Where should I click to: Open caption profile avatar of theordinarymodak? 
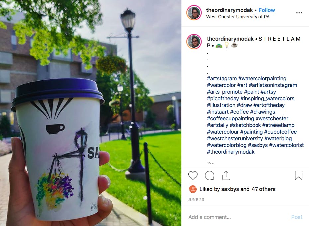[194, 42]
